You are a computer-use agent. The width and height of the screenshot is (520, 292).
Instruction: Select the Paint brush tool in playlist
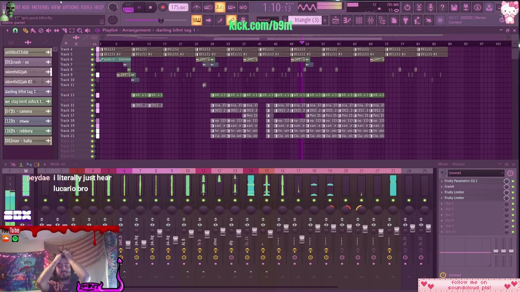click(x=33, y=30)
